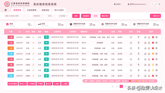Switch to the 质量控制 tab
Viewport: 165px width, 93px height.
pyautogui.click(x=45, y=10)
